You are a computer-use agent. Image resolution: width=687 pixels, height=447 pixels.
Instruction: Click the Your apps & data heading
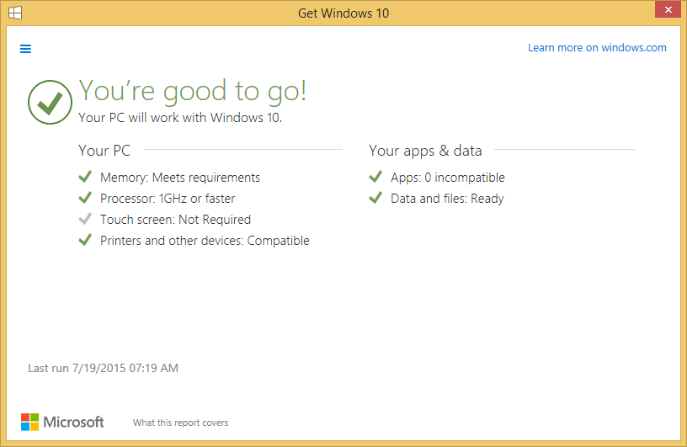425,151
